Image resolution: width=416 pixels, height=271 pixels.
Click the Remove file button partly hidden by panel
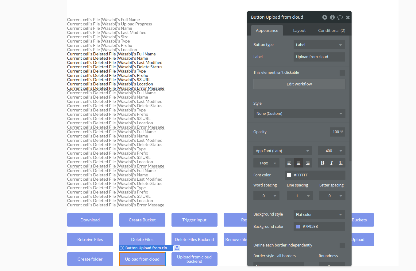(x=236, y=239)
